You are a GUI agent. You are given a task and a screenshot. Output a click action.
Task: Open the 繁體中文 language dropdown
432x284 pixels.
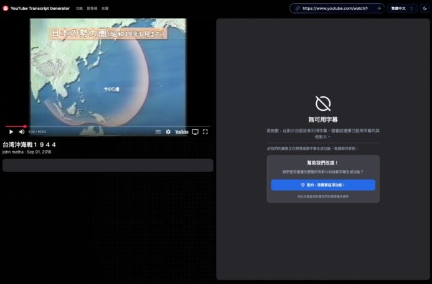(x=402, y=9)
